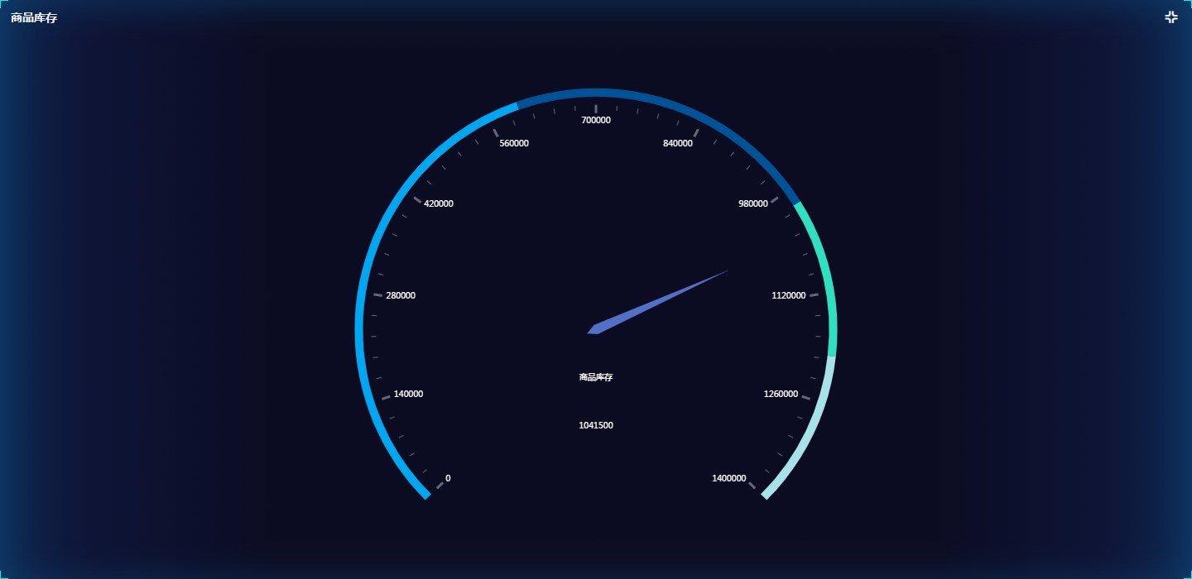Select the 280000 tick label
This screenshot has height=579, width=1192.
[x=401, y=295]
